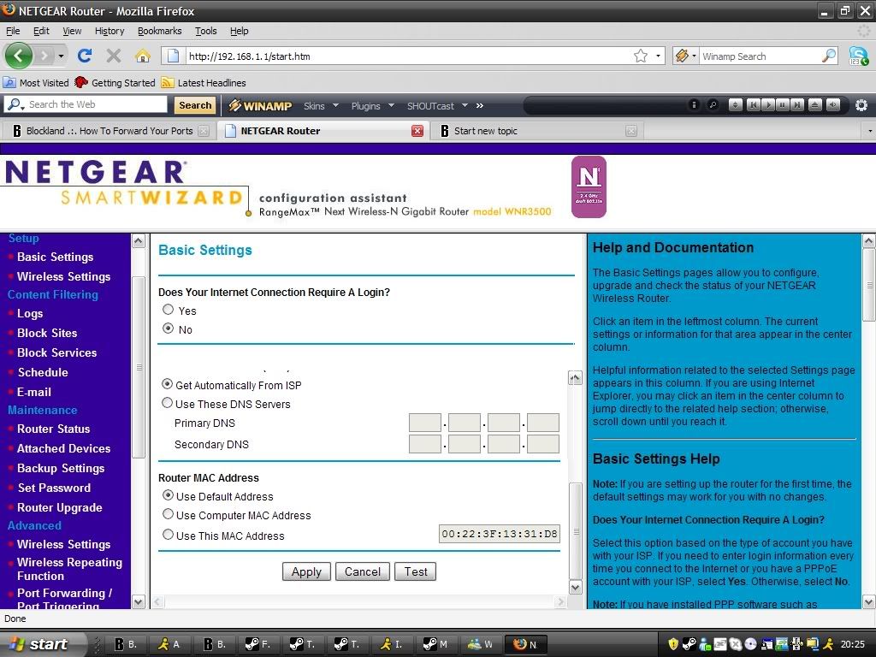The height and width of the screenshot is (657, 876).
Task: Close the NETGEAR Router tab
Action: tap(417, 131)
